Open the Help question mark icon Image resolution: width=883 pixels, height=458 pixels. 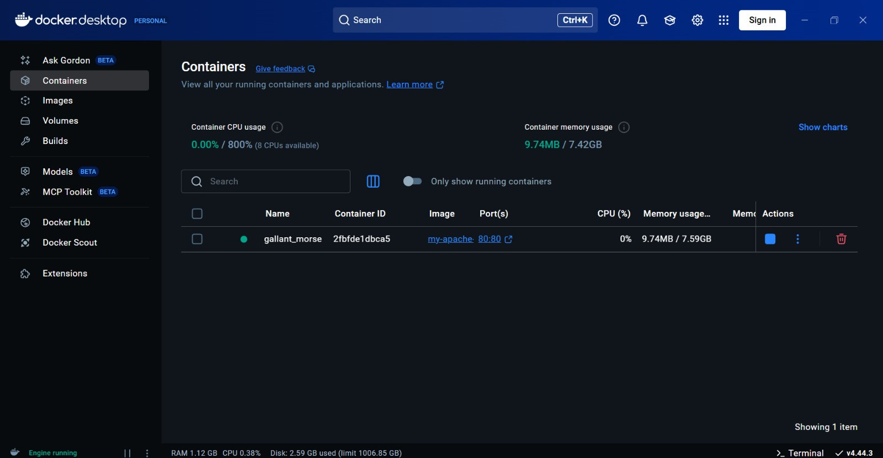click(x=614, y=20)
